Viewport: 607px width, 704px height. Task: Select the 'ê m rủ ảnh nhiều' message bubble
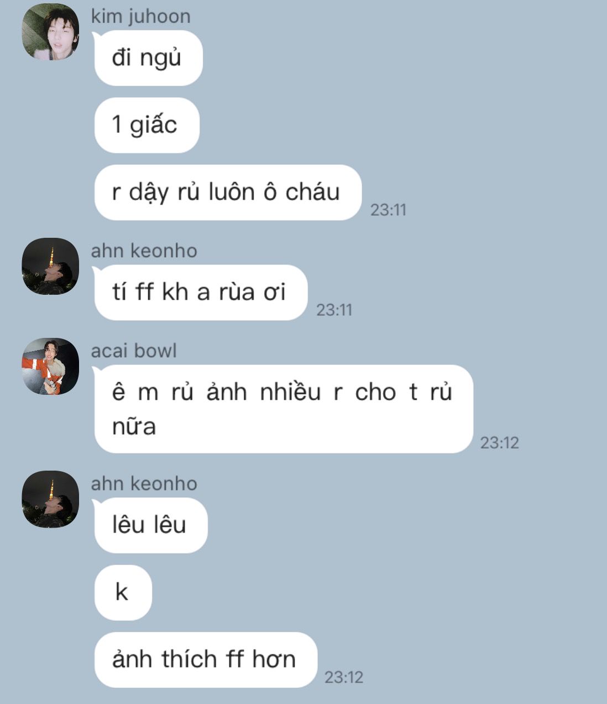pyautogui.click(x=284, y=409)
